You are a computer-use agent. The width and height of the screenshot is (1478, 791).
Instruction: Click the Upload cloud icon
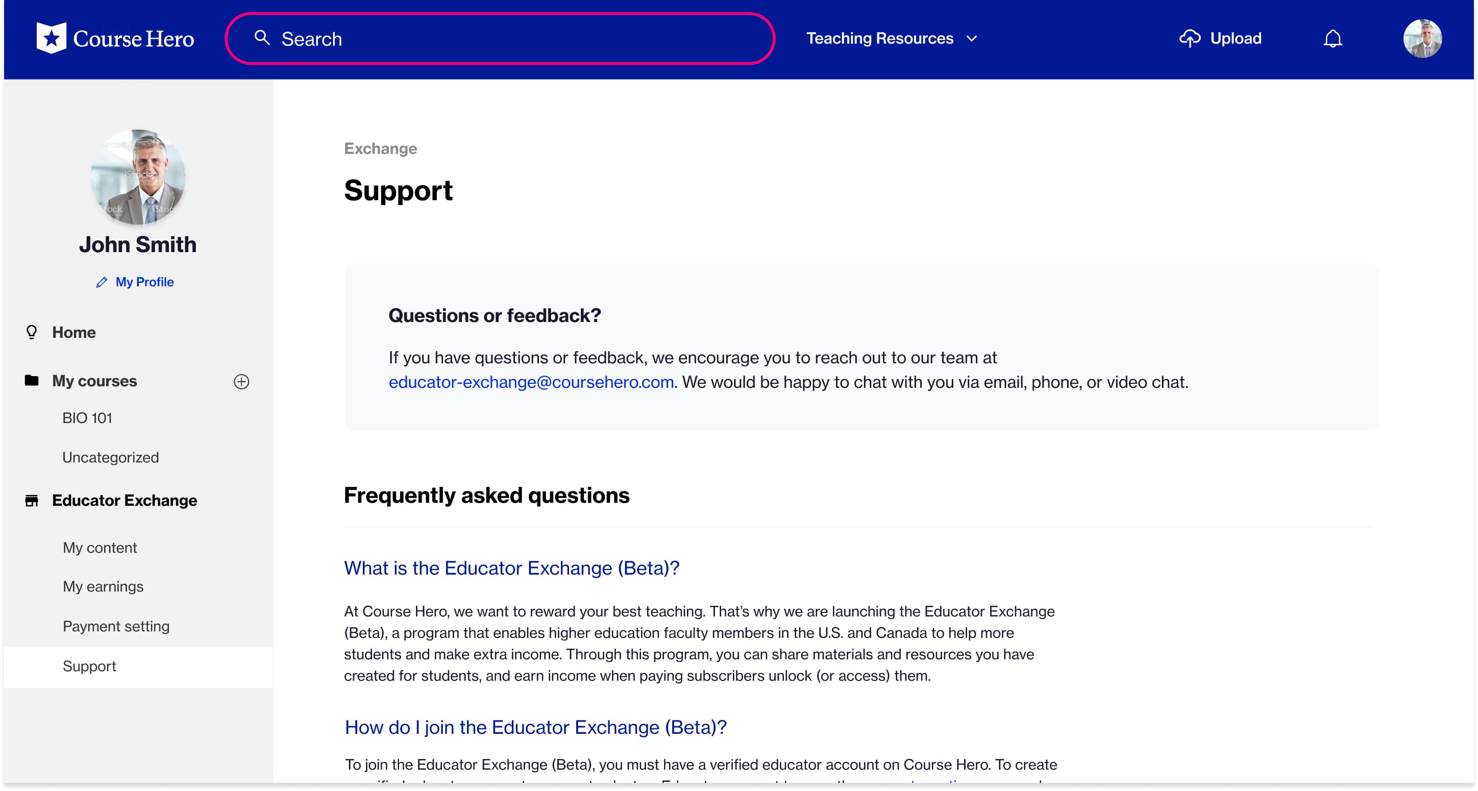click(x=1190, y=38)
